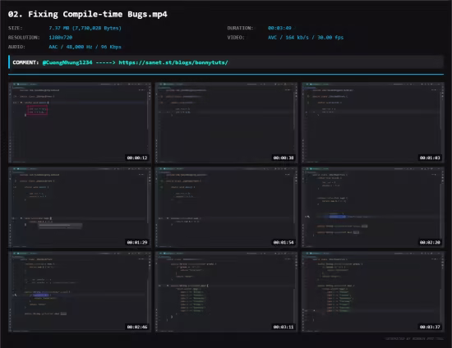Click the @CuongNhung1234 username
452x348 pixels.
click(x=67, y=62)
